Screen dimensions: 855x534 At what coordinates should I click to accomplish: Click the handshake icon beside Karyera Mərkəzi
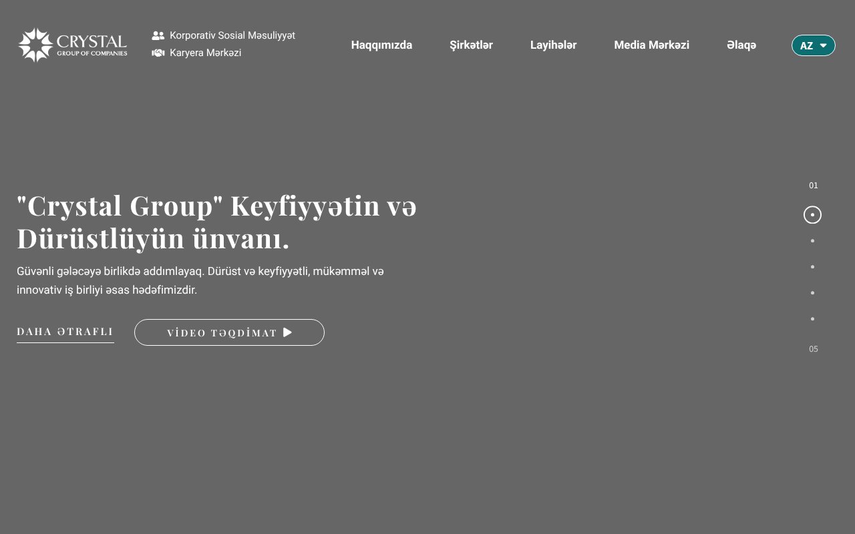pyautogui.click(x=158, y=53)
